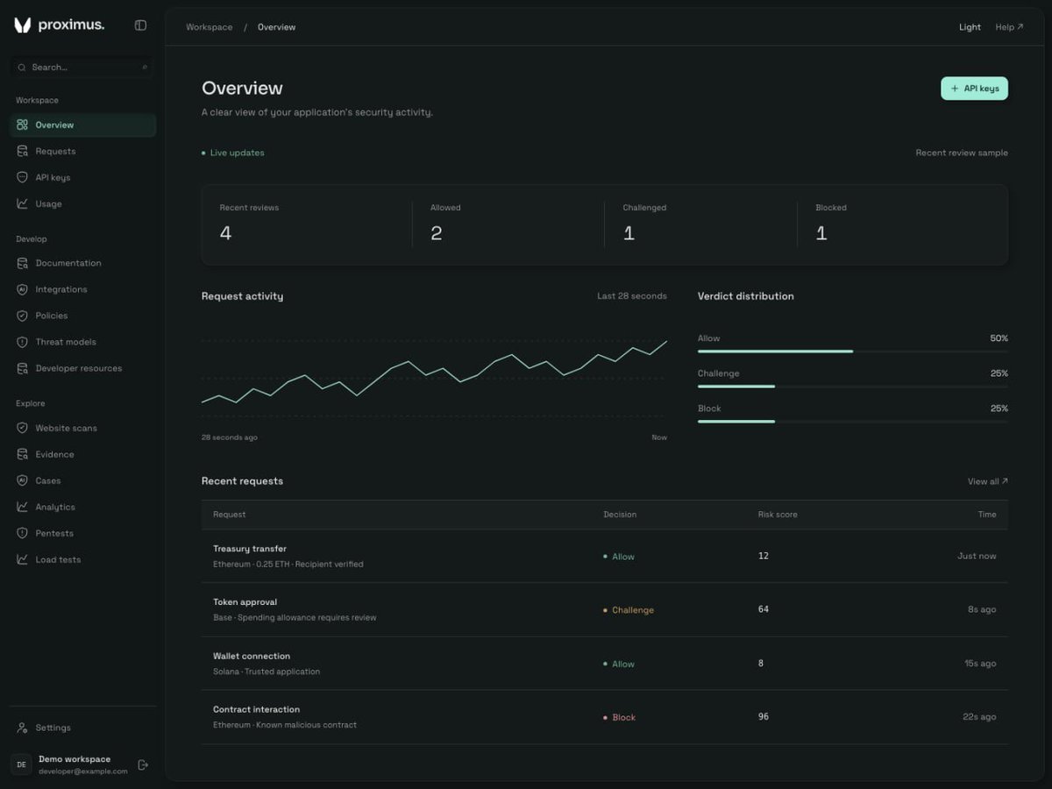
Task: Click the Developer resources icon in the sidebar
Action: point(23,368)
